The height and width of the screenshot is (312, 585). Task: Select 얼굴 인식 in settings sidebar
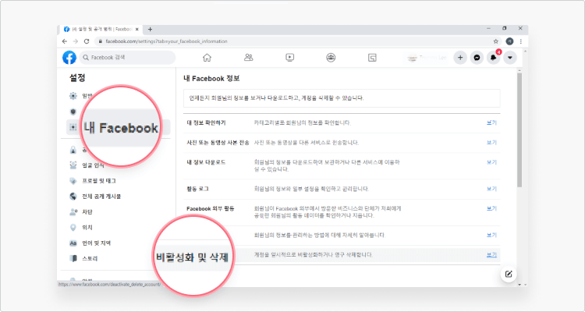pos(87,165)
